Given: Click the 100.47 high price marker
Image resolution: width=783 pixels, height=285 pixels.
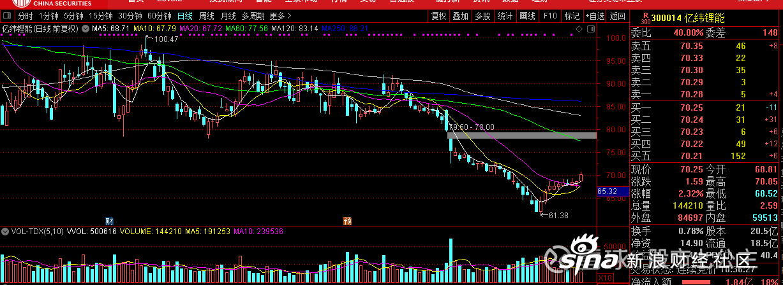Looking at the screenshot, I should coord(165,39).
